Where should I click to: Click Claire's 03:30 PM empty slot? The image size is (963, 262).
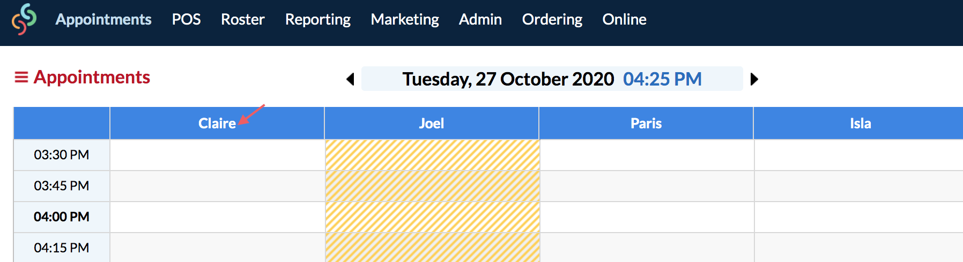coord(217,155)
